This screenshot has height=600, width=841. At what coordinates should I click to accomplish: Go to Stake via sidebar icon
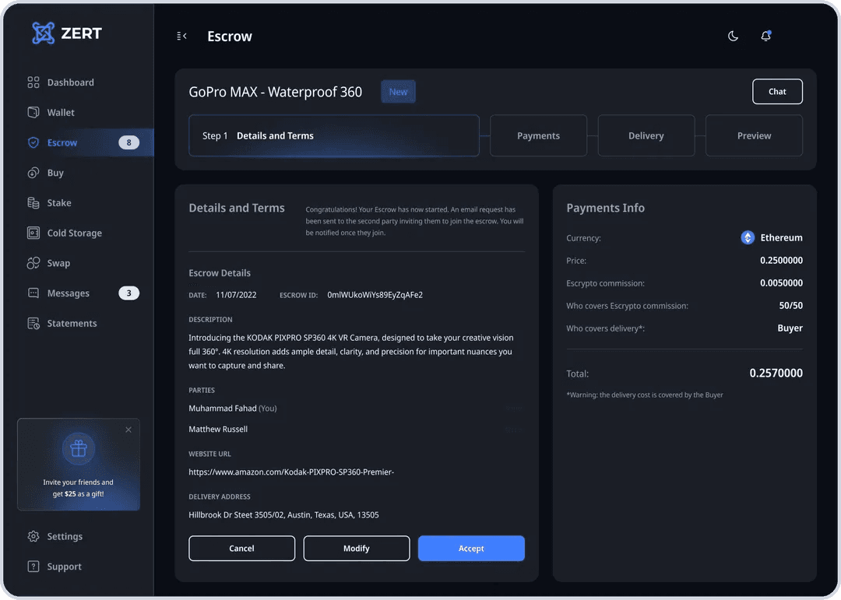click(x=33, y=203)
